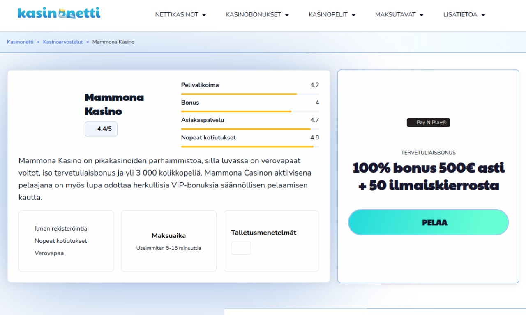Click the Mammona Kasino breadcrumb text
526x315 pixels.
click(113, 42)
